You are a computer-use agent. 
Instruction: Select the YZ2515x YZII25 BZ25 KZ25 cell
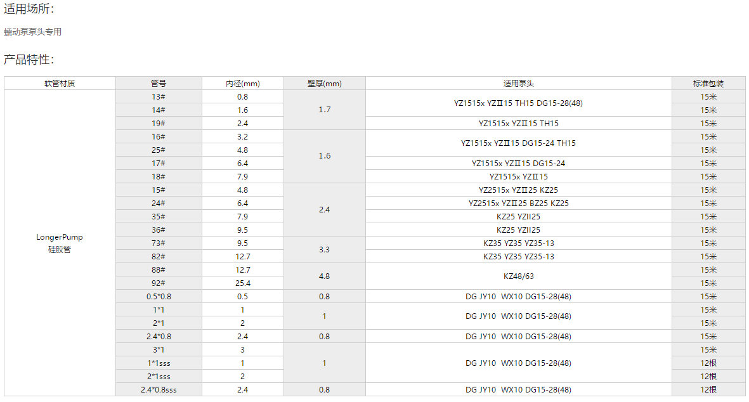(x=518, y=204)
